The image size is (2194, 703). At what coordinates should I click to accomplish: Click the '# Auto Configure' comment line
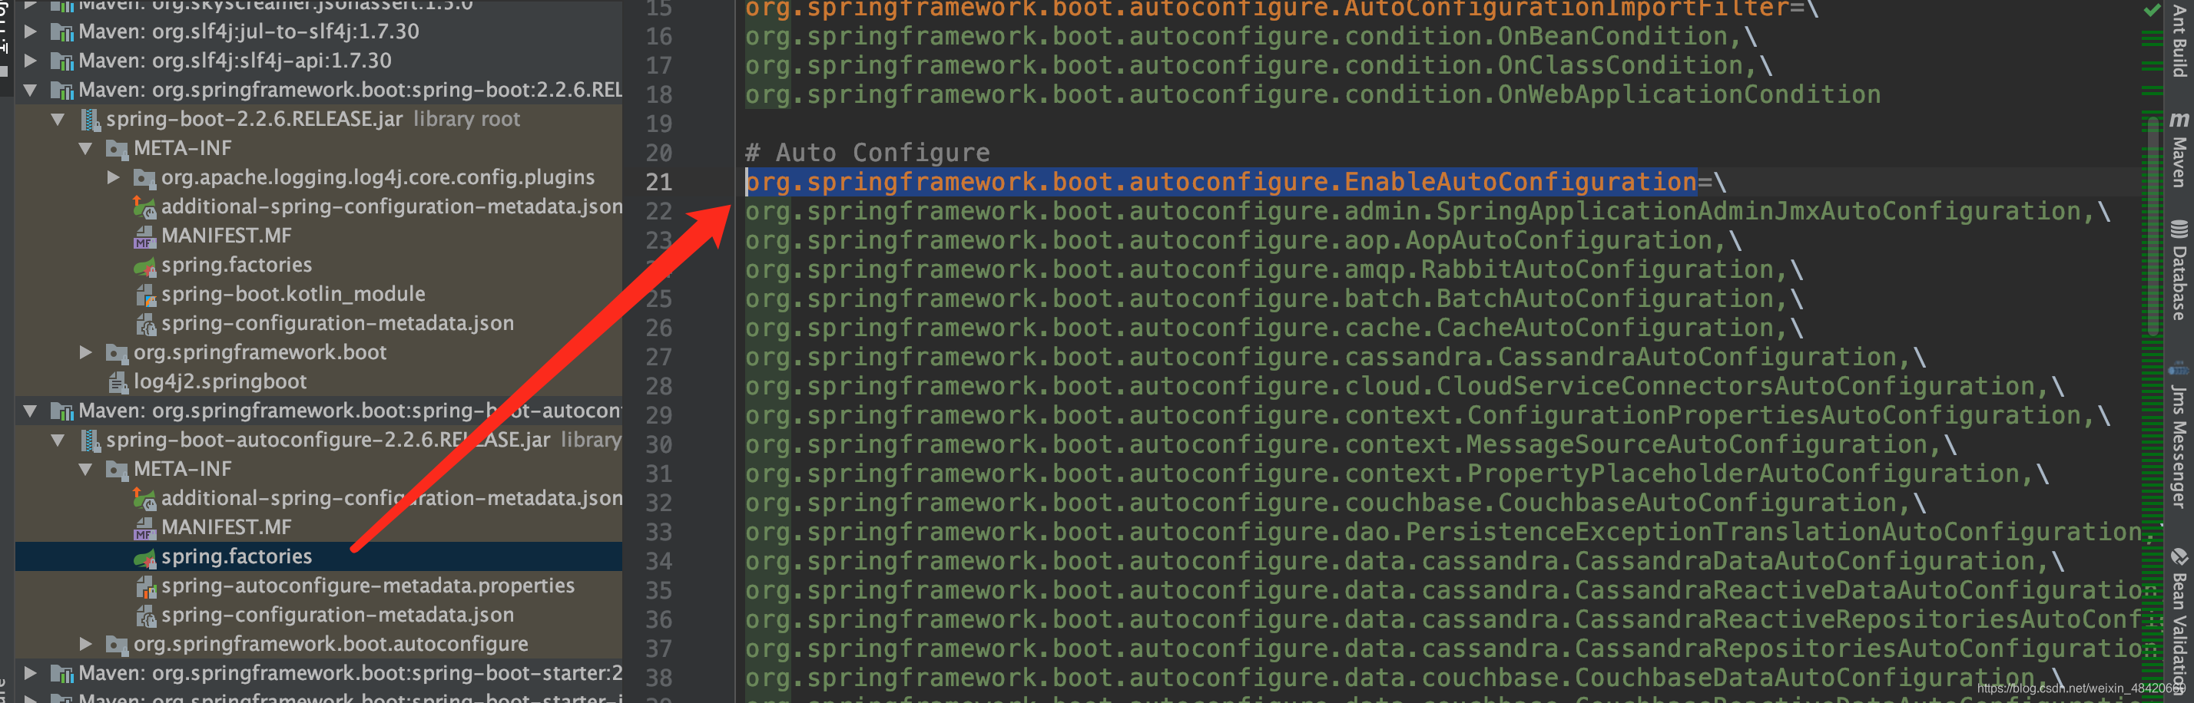(867, 153)
